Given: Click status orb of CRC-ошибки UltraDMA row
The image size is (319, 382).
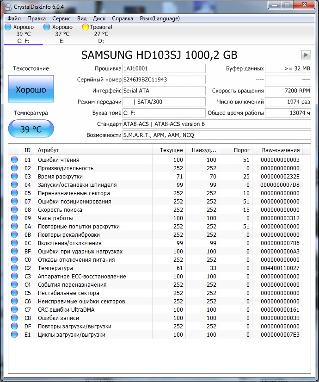Looking at the screenshot, I should click(14, 309).
